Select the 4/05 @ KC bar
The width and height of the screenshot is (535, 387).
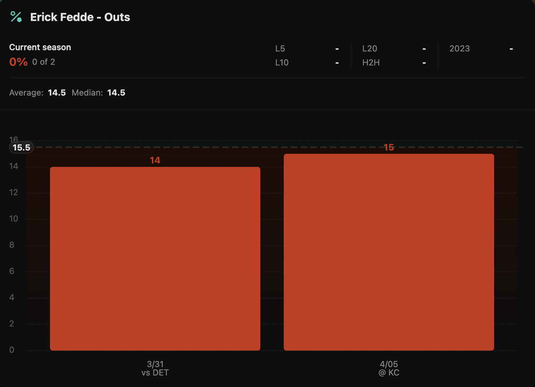(389, 252)
